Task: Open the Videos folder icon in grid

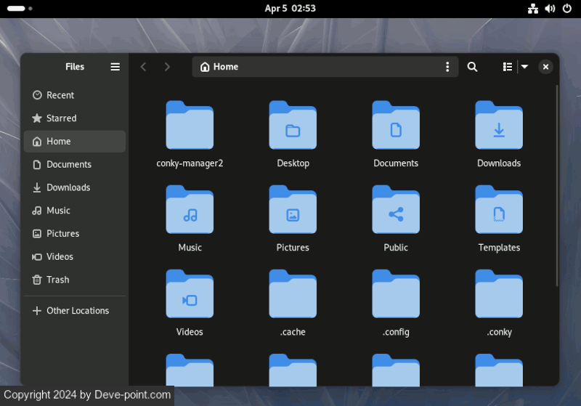Action: tap(190, 295)
